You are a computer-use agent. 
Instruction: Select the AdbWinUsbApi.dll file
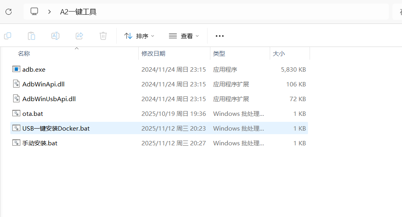pos(49,99)
